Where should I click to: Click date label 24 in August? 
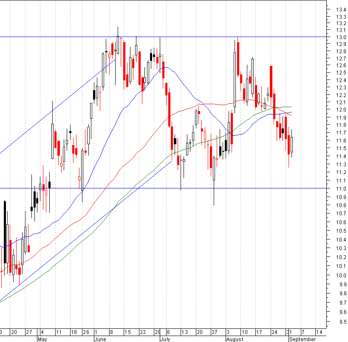(x=274, y=332)
